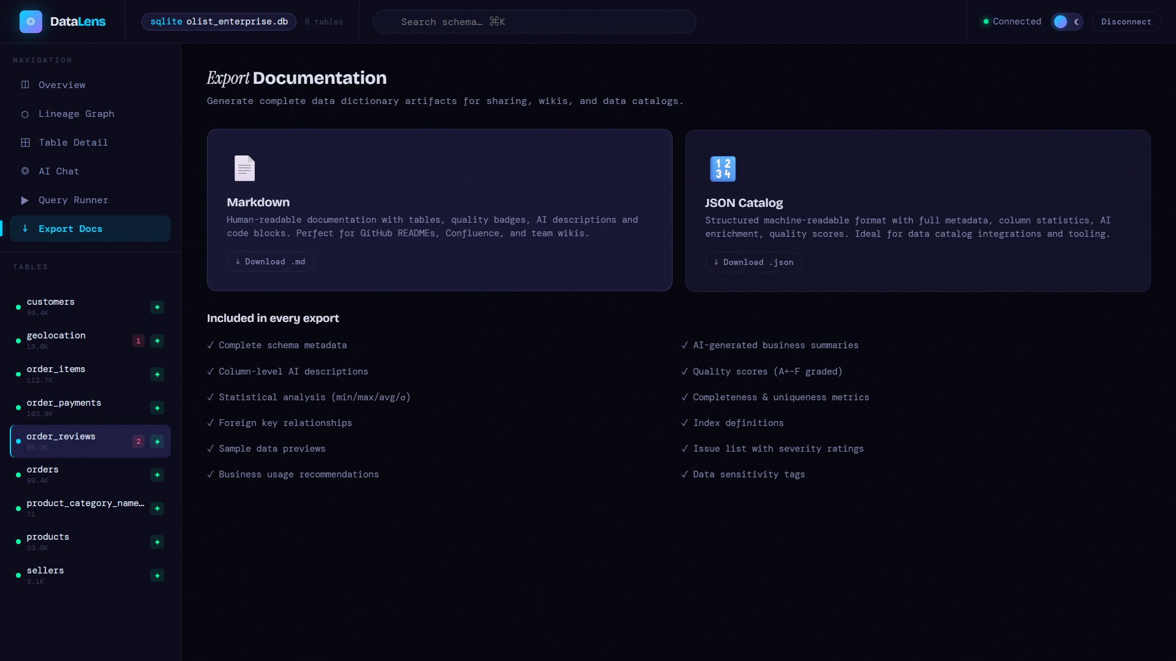The height and width of the screenshot is (661, 1176).
Task: Select the Markdown export card title
Action: (258, 203)
